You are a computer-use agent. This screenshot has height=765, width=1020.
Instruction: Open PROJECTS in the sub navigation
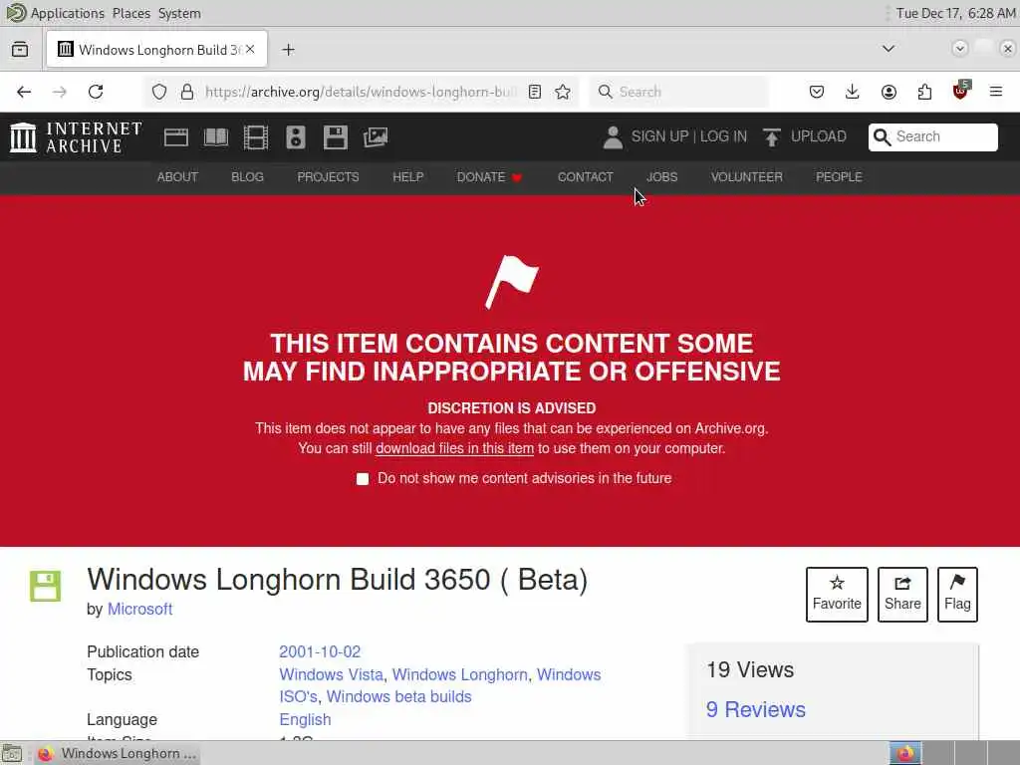coord(328,177)
